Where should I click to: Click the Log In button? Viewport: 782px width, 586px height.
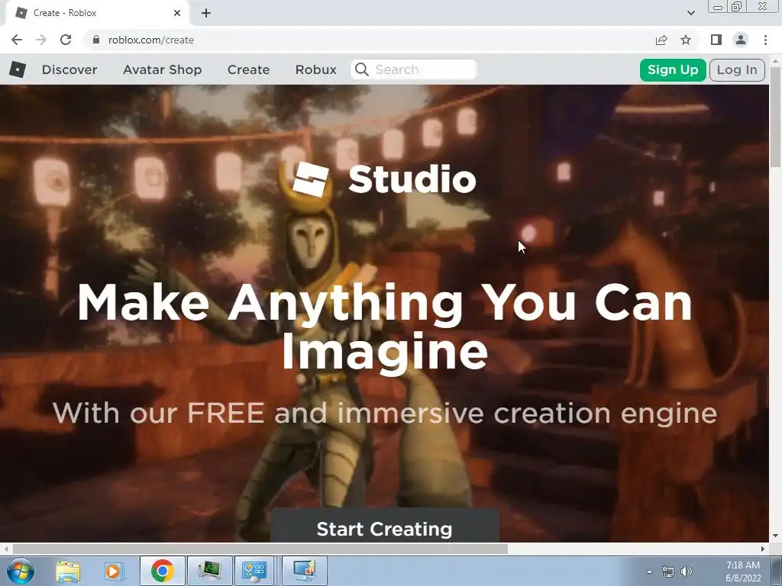tap(737, 69)
